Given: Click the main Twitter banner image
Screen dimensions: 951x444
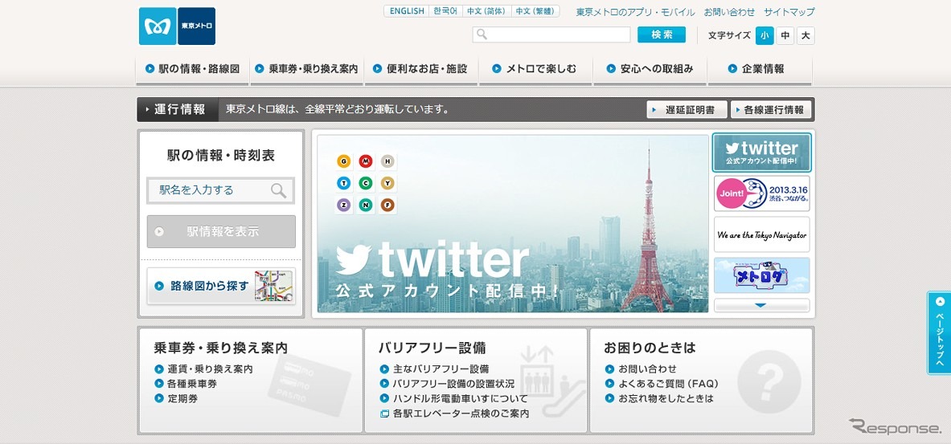Looking at the screenshot, I should tap(513, 223).
